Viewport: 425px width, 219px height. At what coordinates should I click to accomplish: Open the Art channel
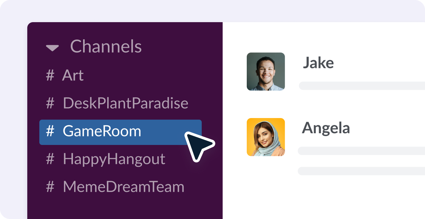[73, 75]
